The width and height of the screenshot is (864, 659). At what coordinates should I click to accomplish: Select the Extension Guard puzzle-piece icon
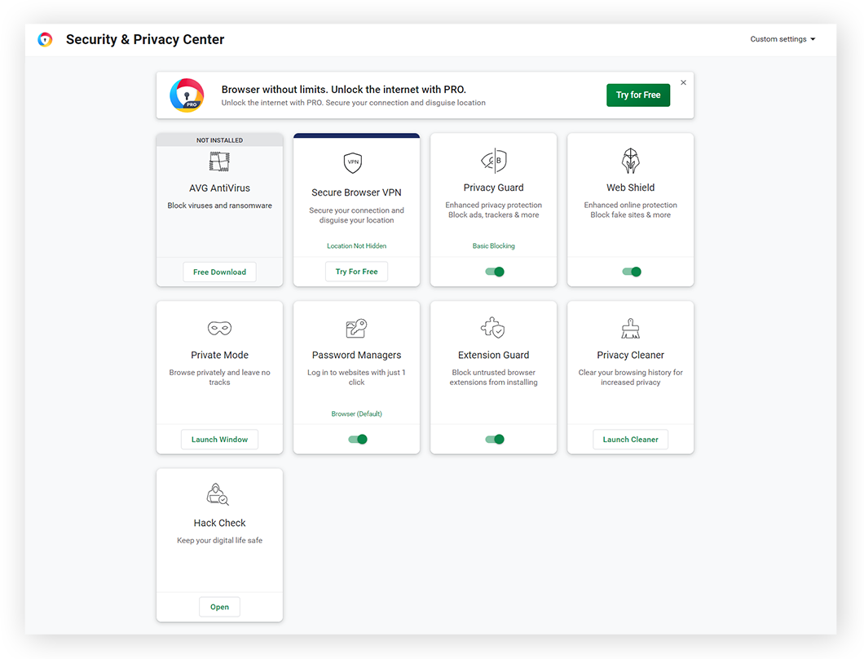493,328
